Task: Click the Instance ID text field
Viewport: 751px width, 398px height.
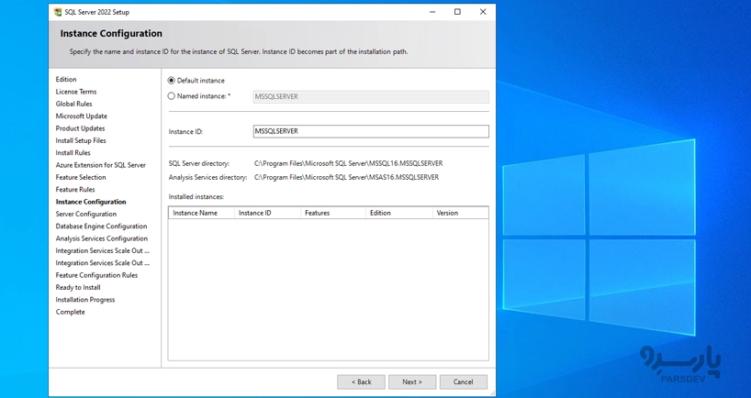Action: pos(370,131)
